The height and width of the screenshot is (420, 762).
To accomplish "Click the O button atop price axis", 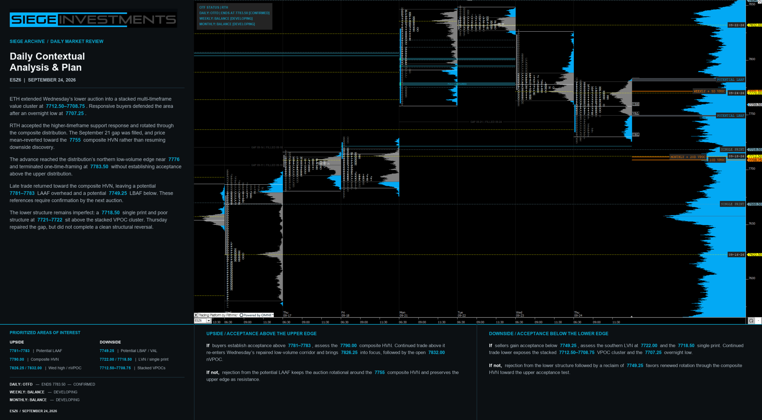I will pos(760,1).
